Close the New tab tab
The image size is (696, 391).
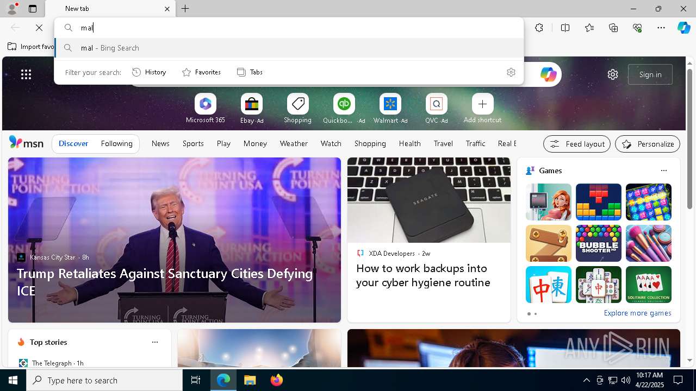pos(167,9)
